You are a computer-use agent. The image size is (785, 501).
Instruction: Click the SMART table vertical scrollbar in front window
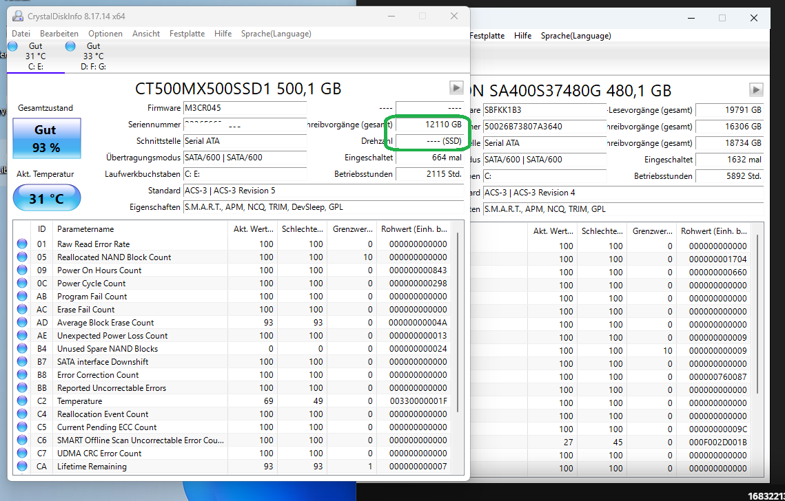458,322
